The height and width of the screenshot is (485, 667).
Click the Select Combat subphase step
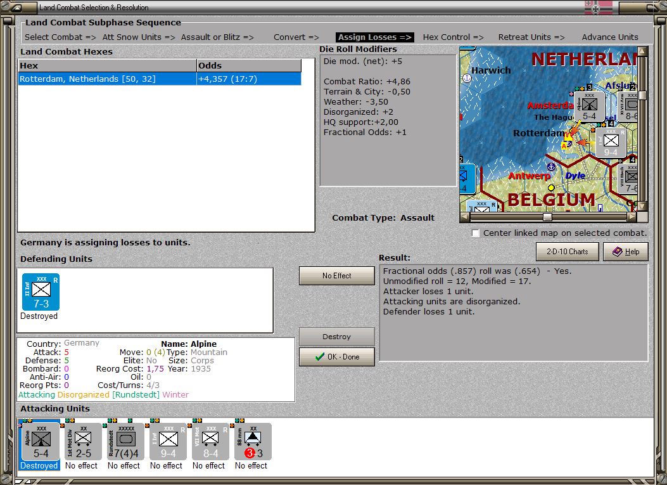click(x=60, y=37)
